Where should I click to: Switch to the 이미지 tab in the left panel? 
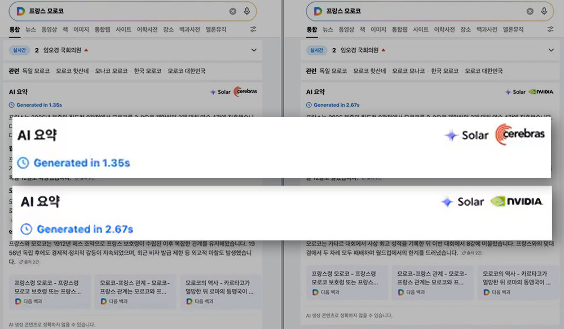(x=81, y=29)
